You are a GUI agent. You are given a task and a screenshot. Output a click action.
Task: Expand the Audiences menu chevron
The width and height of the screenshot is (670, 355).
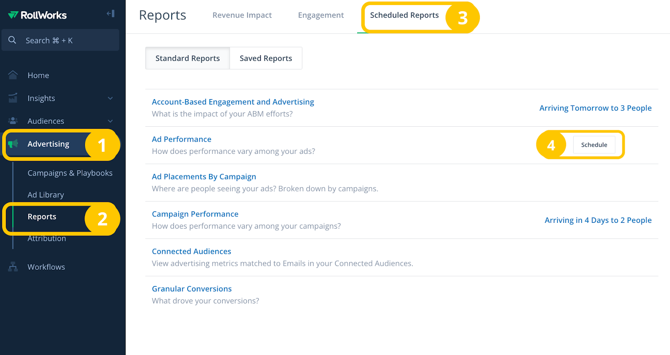click(110, 121)
